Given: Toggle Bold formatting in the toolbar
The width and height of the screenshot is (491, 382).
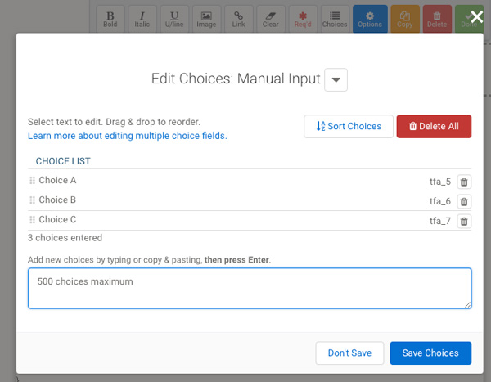Looking at the screenshot, I should (110, 19).
